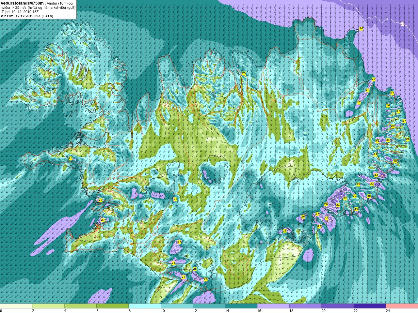Click the legend scale number '16'

pos(259,311)
